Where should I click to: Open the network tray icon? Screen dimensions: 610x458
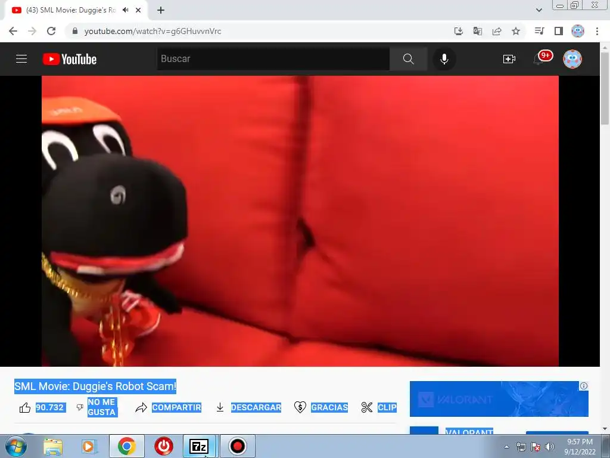click(521, 447)
